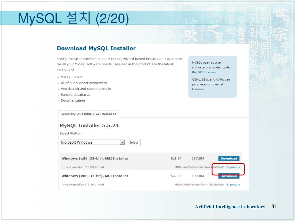295x221 pixels.
Task: Click the OEMs, ISVs and VARs licensing text
Action: [211, 84]
